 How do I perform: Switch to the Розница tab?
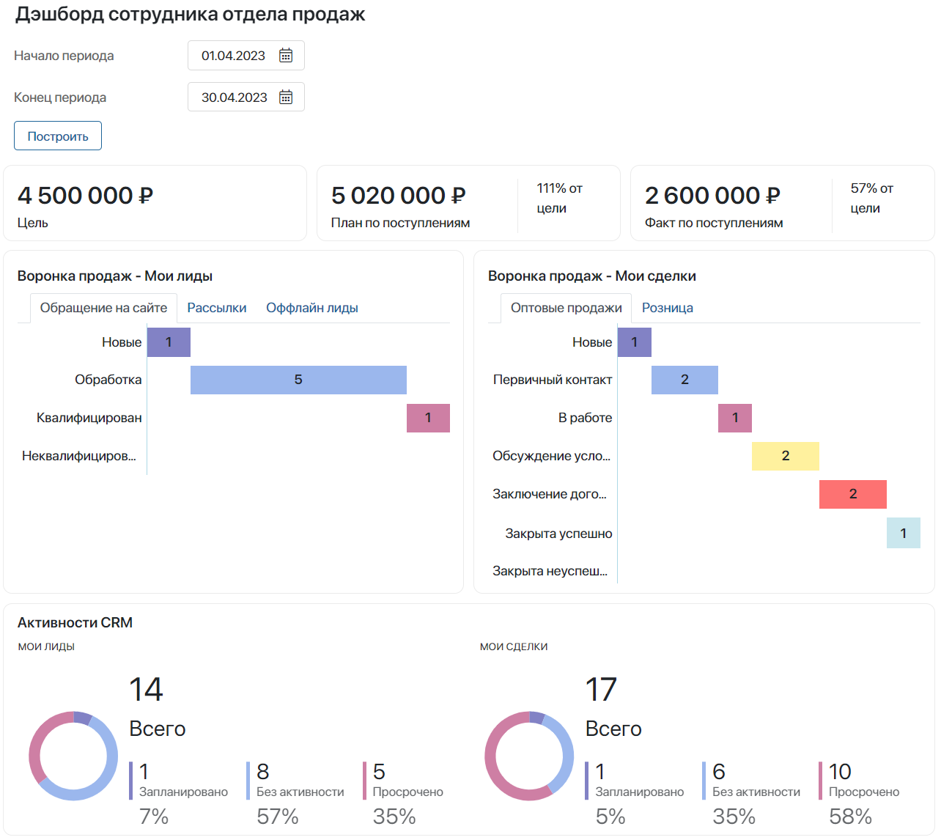(x=668, y=308)
